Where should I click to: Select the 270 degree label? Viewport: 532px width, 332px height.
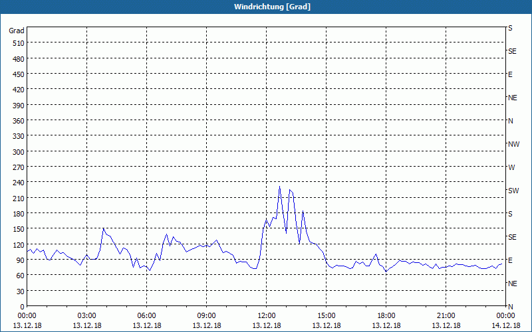pyautogui.click(x=19, y=167)
